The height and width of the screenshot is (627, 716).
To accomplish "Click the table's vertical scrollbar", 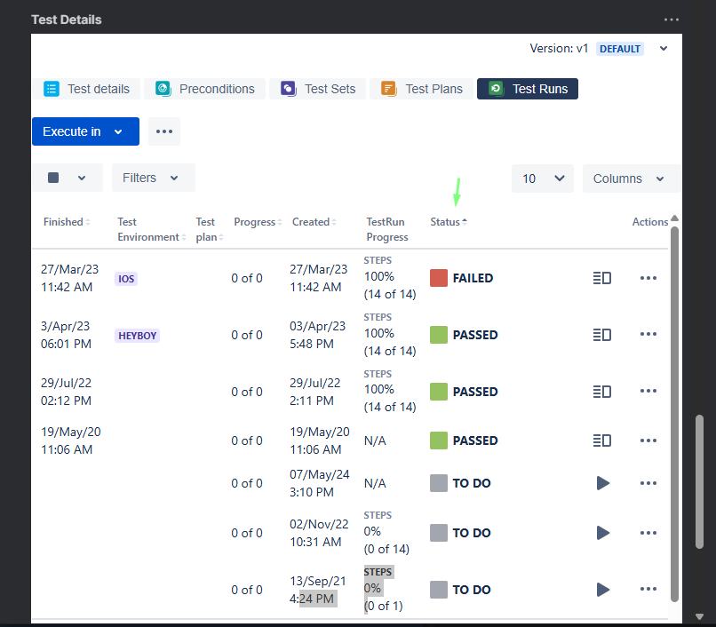I will tap(674, 400).
